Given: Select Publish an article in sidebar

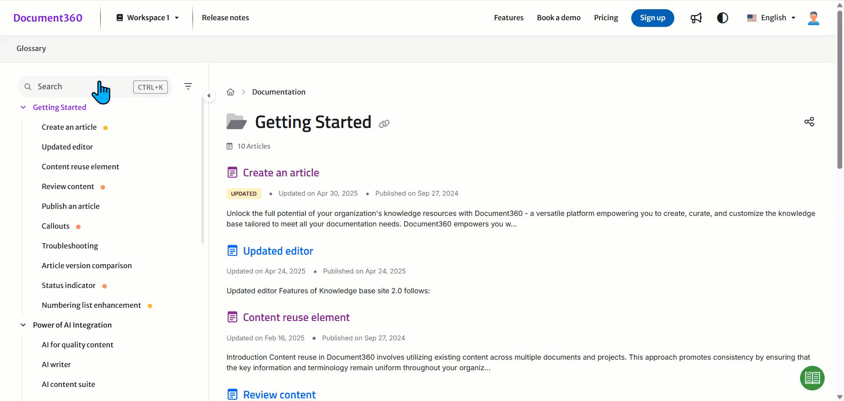Looking at the screenshot, I should click(70, 206).
